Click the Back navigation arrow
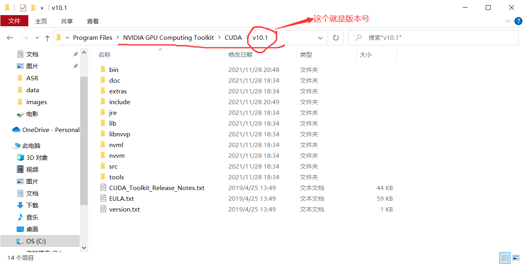 (x=10, y=38)
